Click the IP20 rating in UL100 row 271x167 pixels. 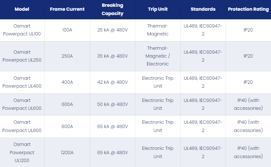click(248, 30)
